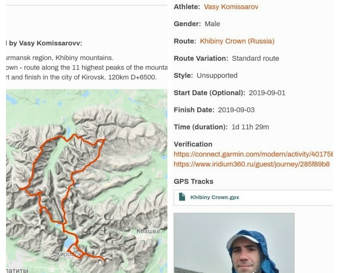
Task: Click the Standard route variation text
Action: 255,58
